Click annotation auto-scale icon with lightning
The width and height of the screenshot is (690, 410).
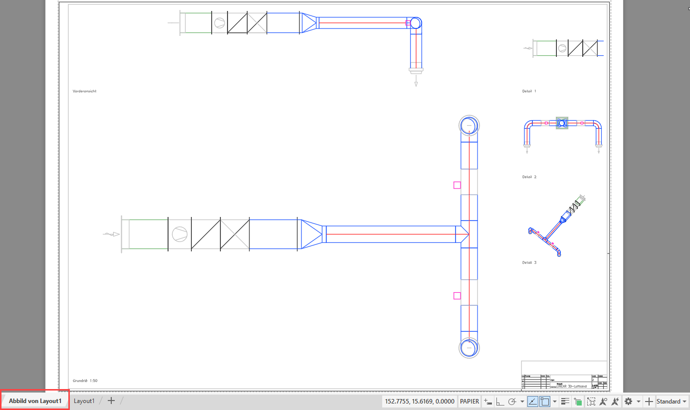pyautogui.click(x=615, y=401)
